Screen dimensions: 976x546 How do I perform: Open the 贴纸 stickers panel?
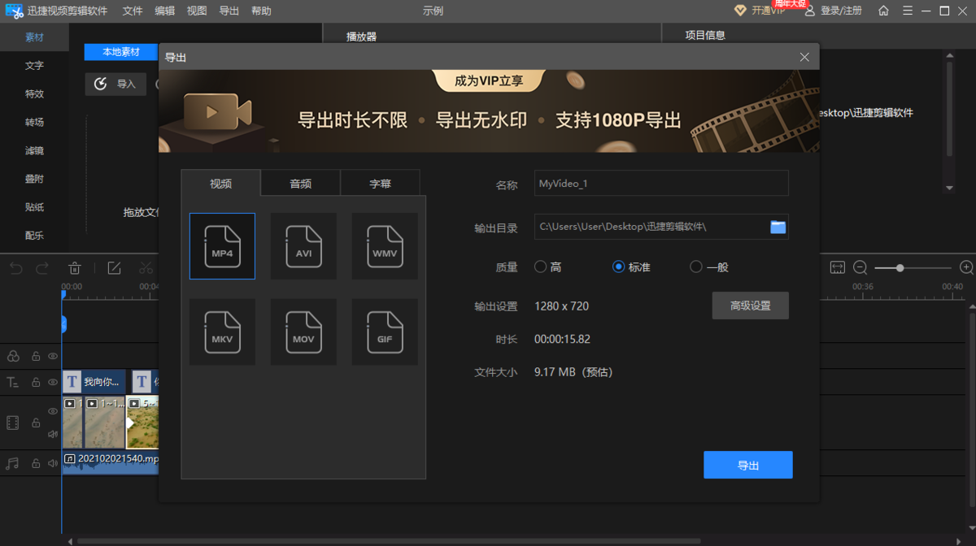pyautogui.click(x=34, y=207)
